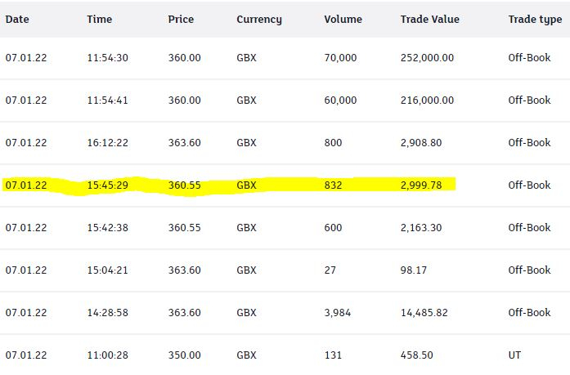This screenshot has width=570, height=375.
Task: Select the 60,000 volume cell
Action: [x=340, y=100]
